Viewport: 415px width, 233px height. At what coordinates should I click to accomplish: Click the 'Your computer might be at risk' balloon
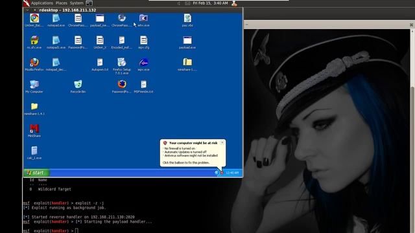pos(193,153)
